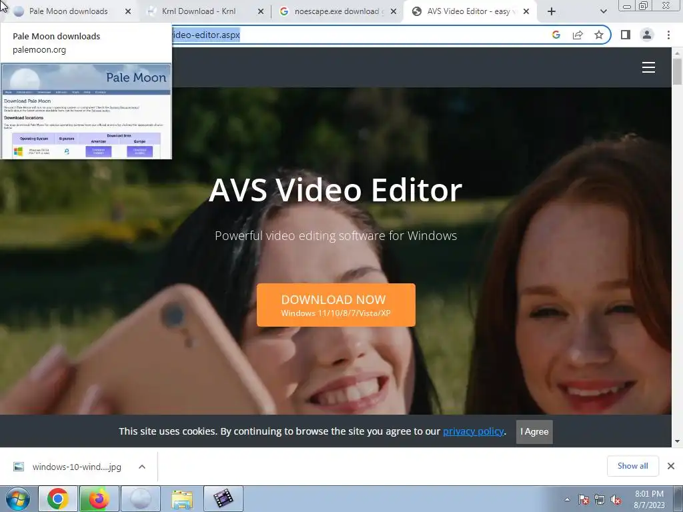Screen dimensions: 683x512
Task: Select the AVS Video Editor tab
Action: coord(469,11)
